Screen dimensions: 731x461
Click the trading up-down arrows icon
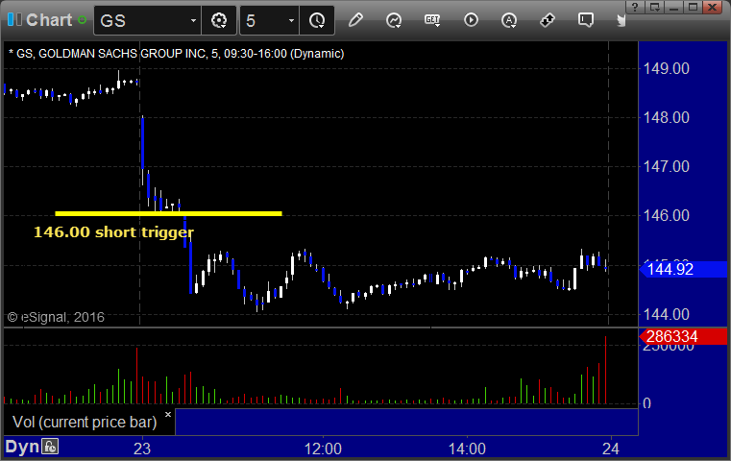point(548,20)
